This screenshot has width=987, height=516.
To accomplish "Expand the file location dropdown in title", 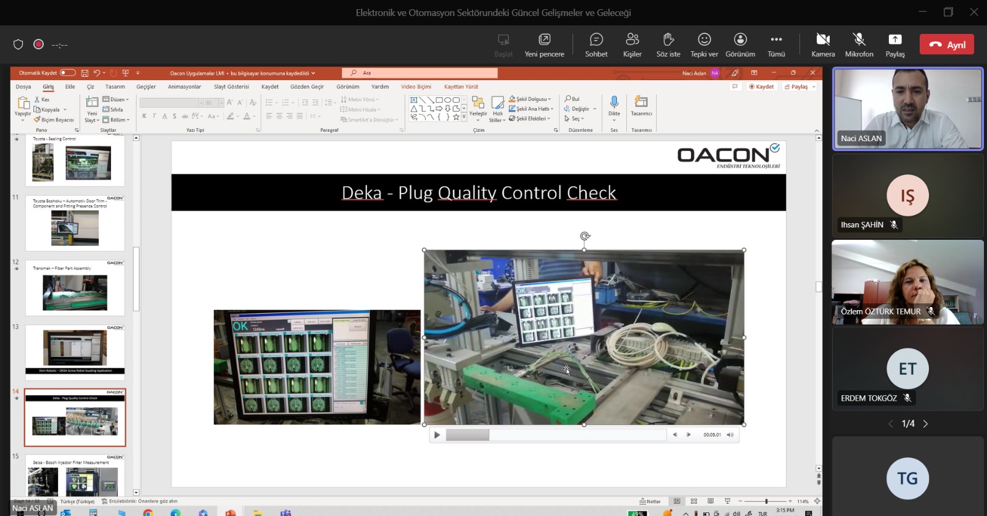I will click(313, 73).
